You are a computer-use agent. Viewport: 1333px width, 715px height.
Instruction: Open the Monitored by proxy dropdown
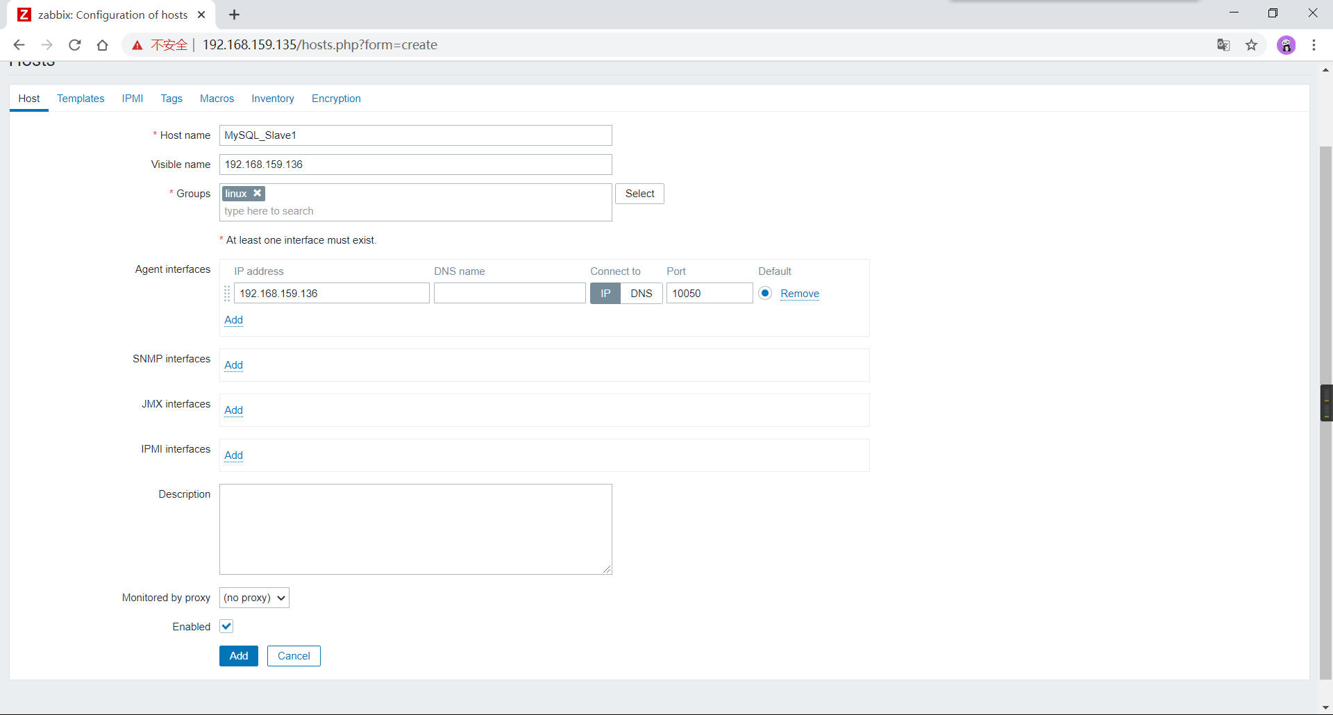[x=254, y=598]
